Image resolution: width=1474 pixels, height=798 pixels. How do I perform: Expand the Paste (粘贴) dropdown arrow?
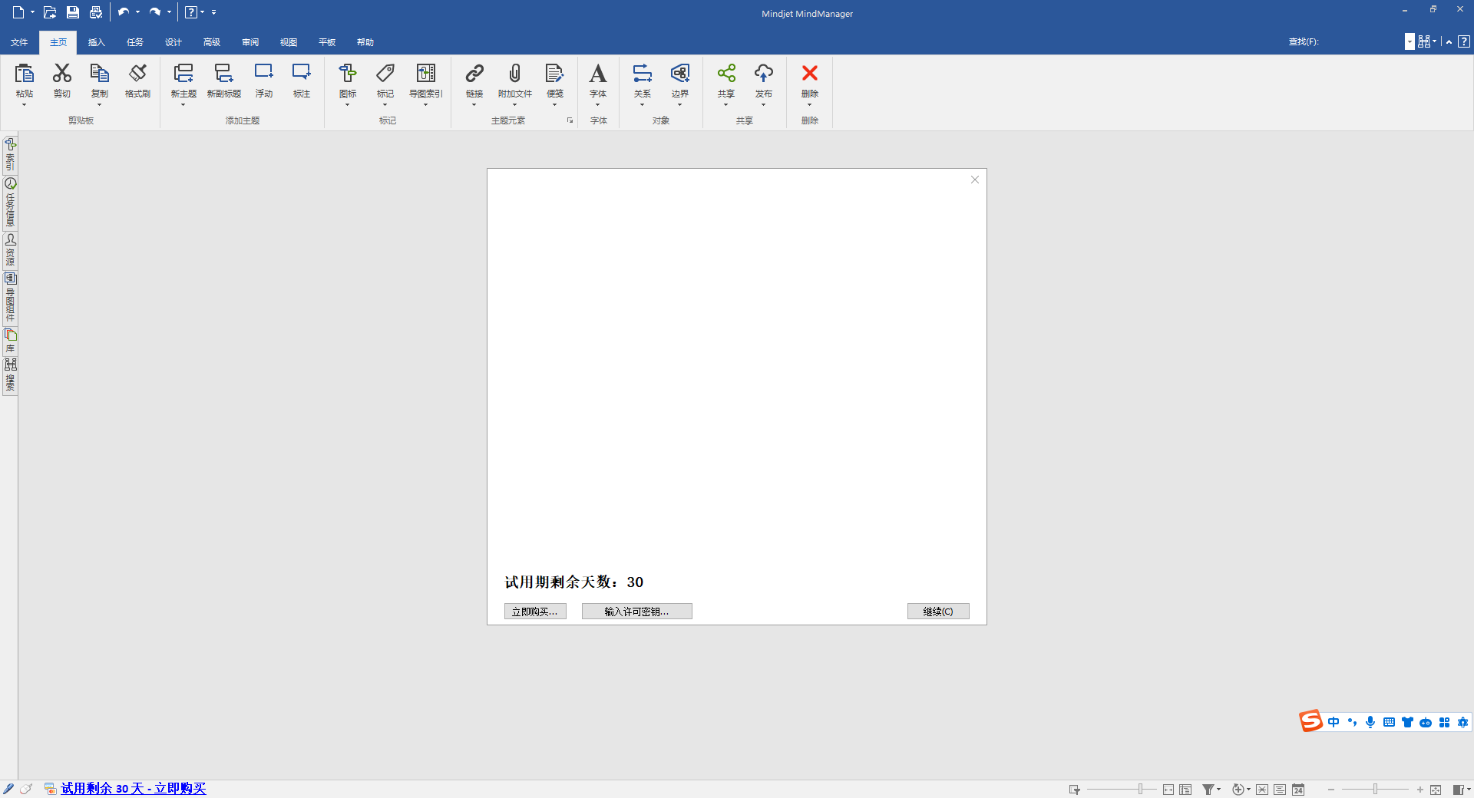click(25, 104)
